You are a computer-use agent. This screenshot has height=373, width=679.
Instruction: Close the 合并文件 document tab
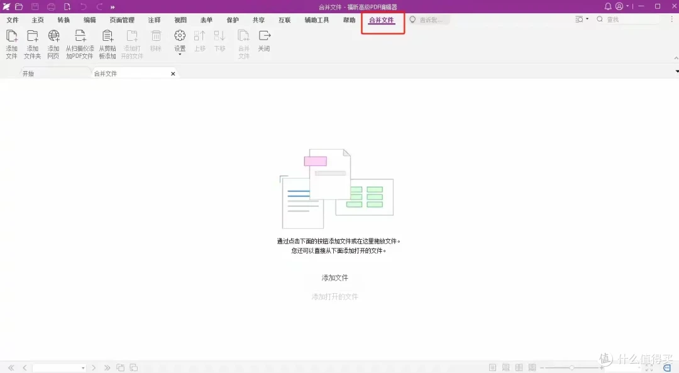click(x=173, y=74)
